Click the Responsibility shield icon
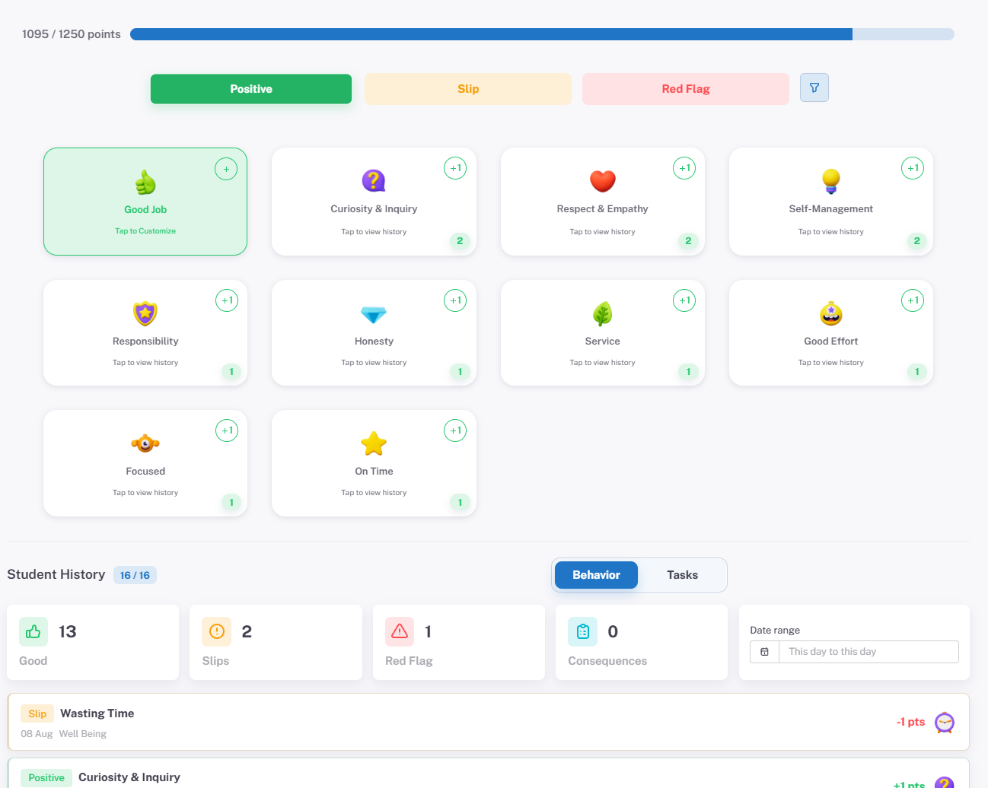 [145, 313]
